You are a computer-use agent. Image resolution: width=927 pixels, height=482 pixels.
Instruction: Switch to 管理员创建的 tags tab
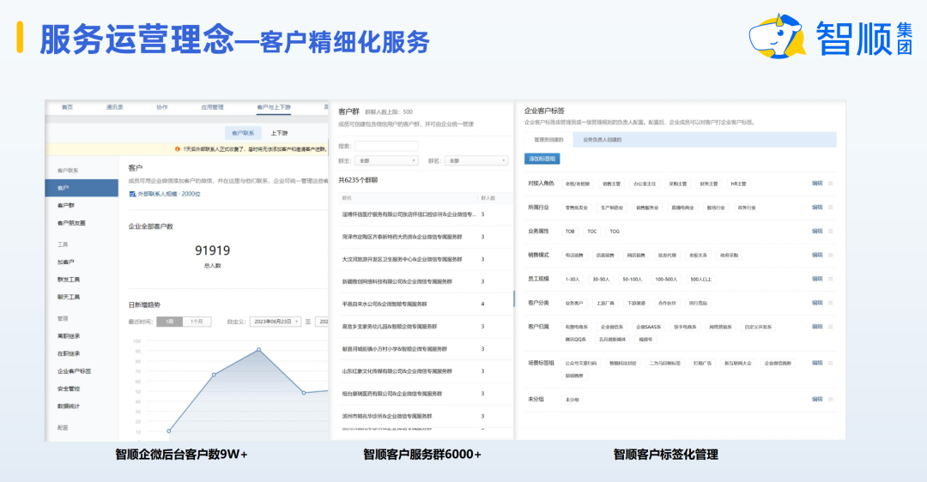click(x=548, y=140)
